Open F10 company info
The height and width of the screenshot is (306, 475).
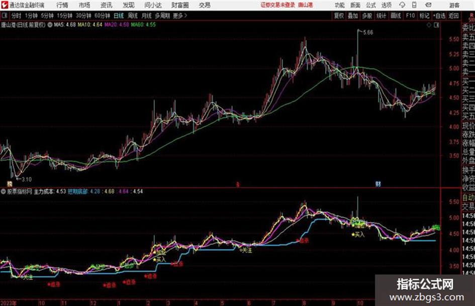click(411, 16)
